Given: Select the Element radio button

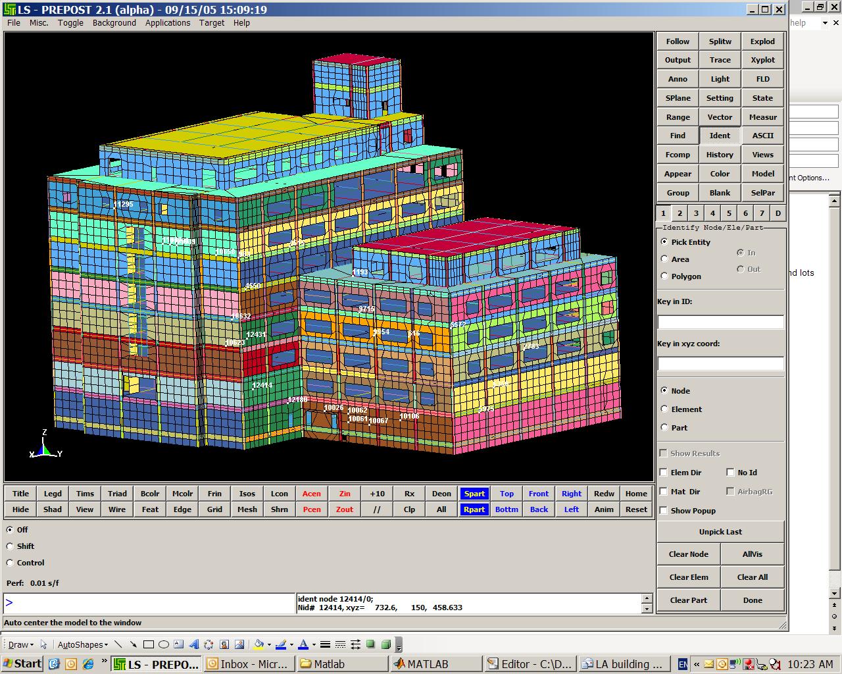Looking at the screenshot, I should click(x=664, y=409).
